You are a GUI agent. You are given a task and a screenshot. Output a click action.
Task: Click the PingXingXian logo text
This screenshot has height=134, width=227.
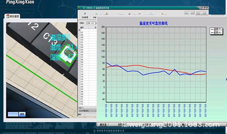(x=20, y=2)
